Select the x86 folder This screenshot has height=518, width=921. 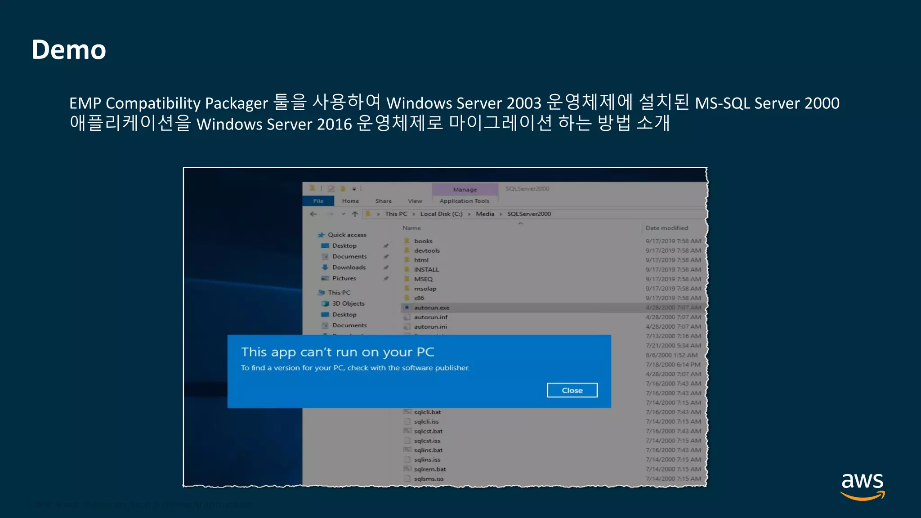pos(419,298)
